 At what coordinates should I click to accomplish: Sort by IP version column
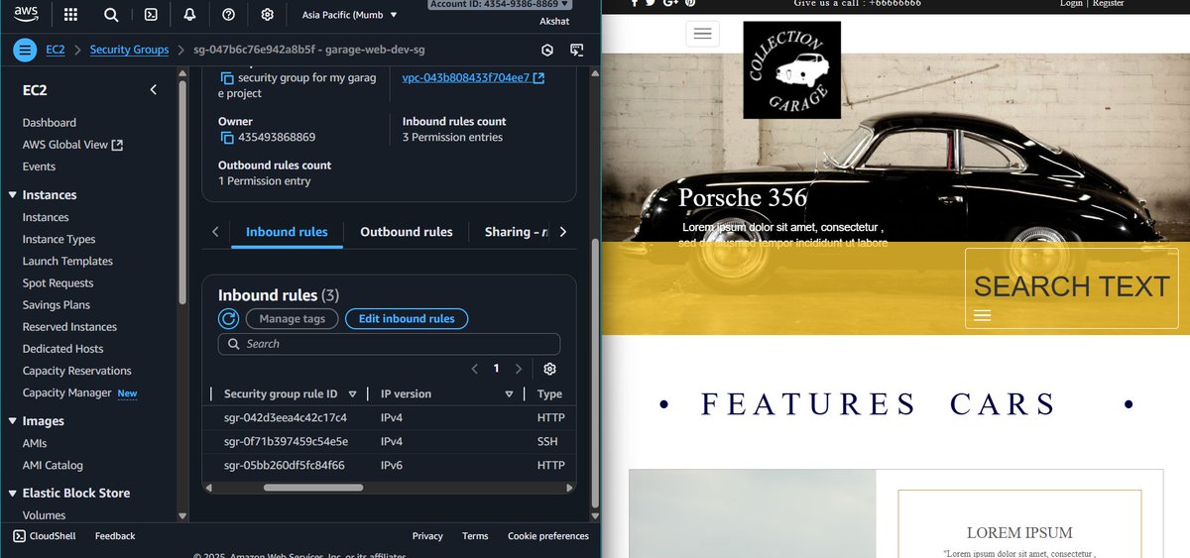(509, 394)
